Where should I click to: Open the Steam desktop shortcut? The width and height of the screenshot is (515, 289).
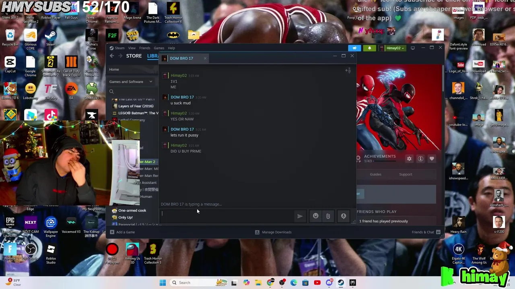51,38
